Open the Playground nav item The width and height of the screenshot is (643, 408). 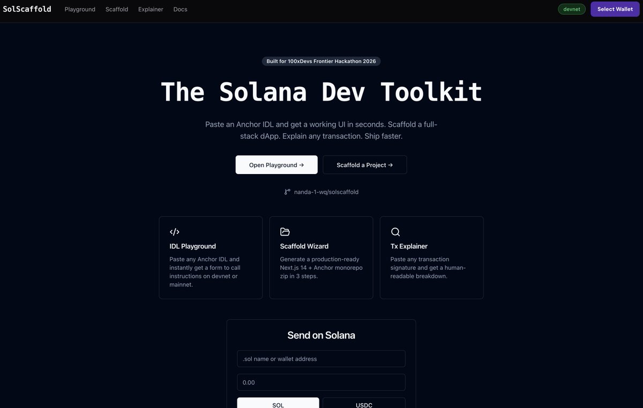[80, 9]
